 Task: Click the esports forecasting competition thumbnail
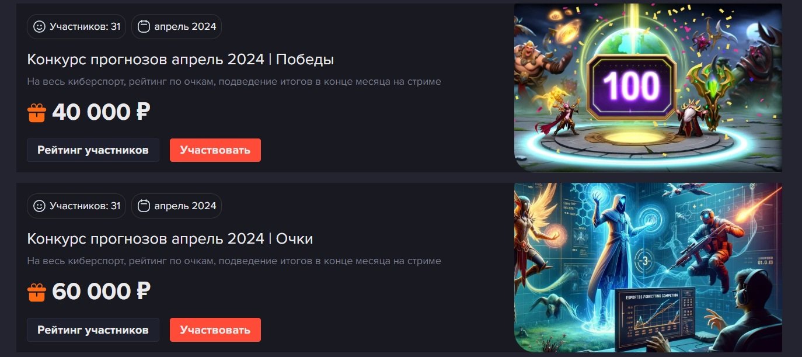coord(648,268)
